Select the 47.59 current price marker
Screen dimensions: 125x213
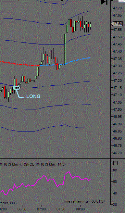coord(117,24)
